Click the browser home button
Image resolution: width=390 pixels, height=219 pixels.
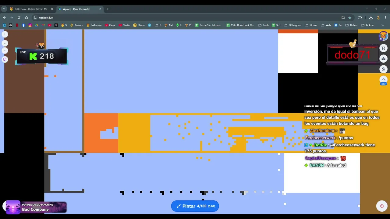(x=26, y=18)
